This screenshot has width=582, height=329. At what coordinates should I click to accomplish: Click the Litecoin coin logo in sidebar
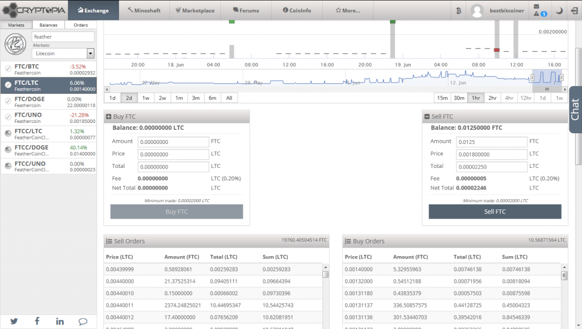pyautogui.click(x=15, y=44)
